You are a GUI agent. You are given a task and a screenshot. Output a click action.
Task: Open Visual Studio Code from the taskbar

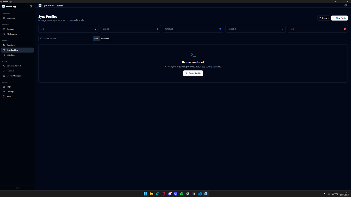coord(200,194)
